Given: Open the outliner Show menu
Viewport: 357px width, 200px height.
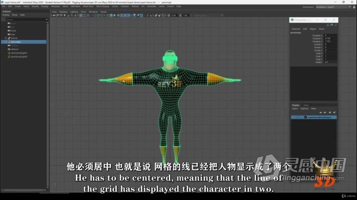Looking at the screenshot, I should coord(15,15).
